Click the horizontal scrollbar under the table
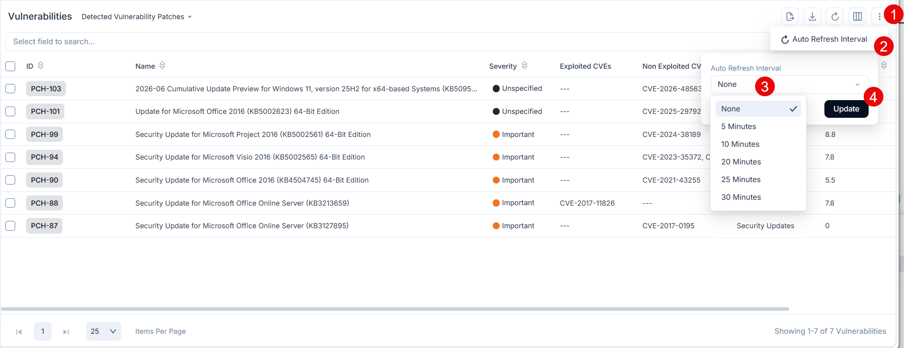The image size is (904, 348). pos(395,309)
